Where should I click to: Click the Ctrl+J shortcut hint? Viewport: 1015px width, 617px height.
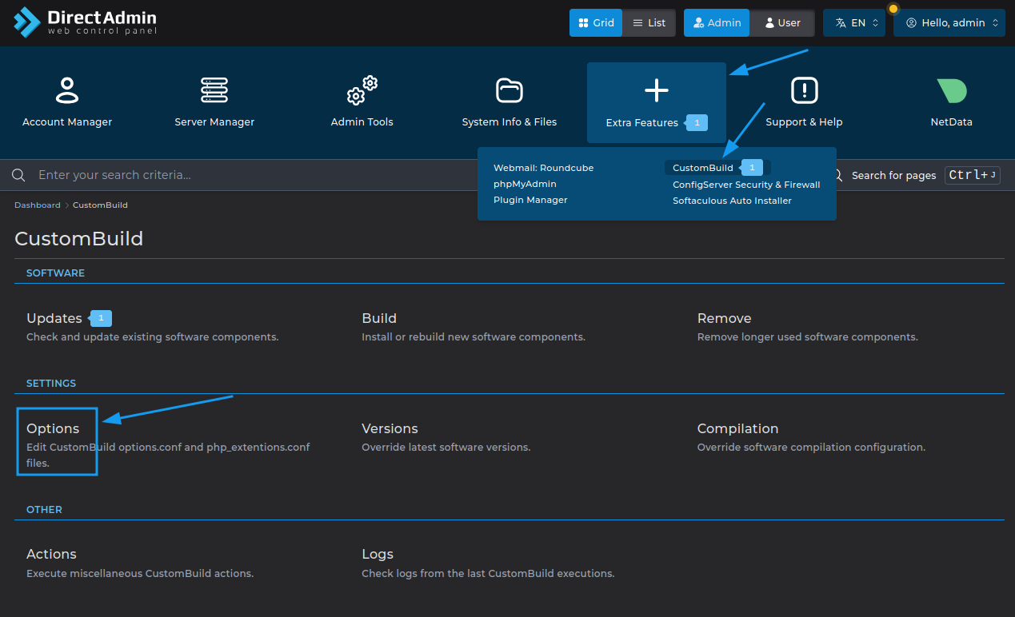(973, 175)
